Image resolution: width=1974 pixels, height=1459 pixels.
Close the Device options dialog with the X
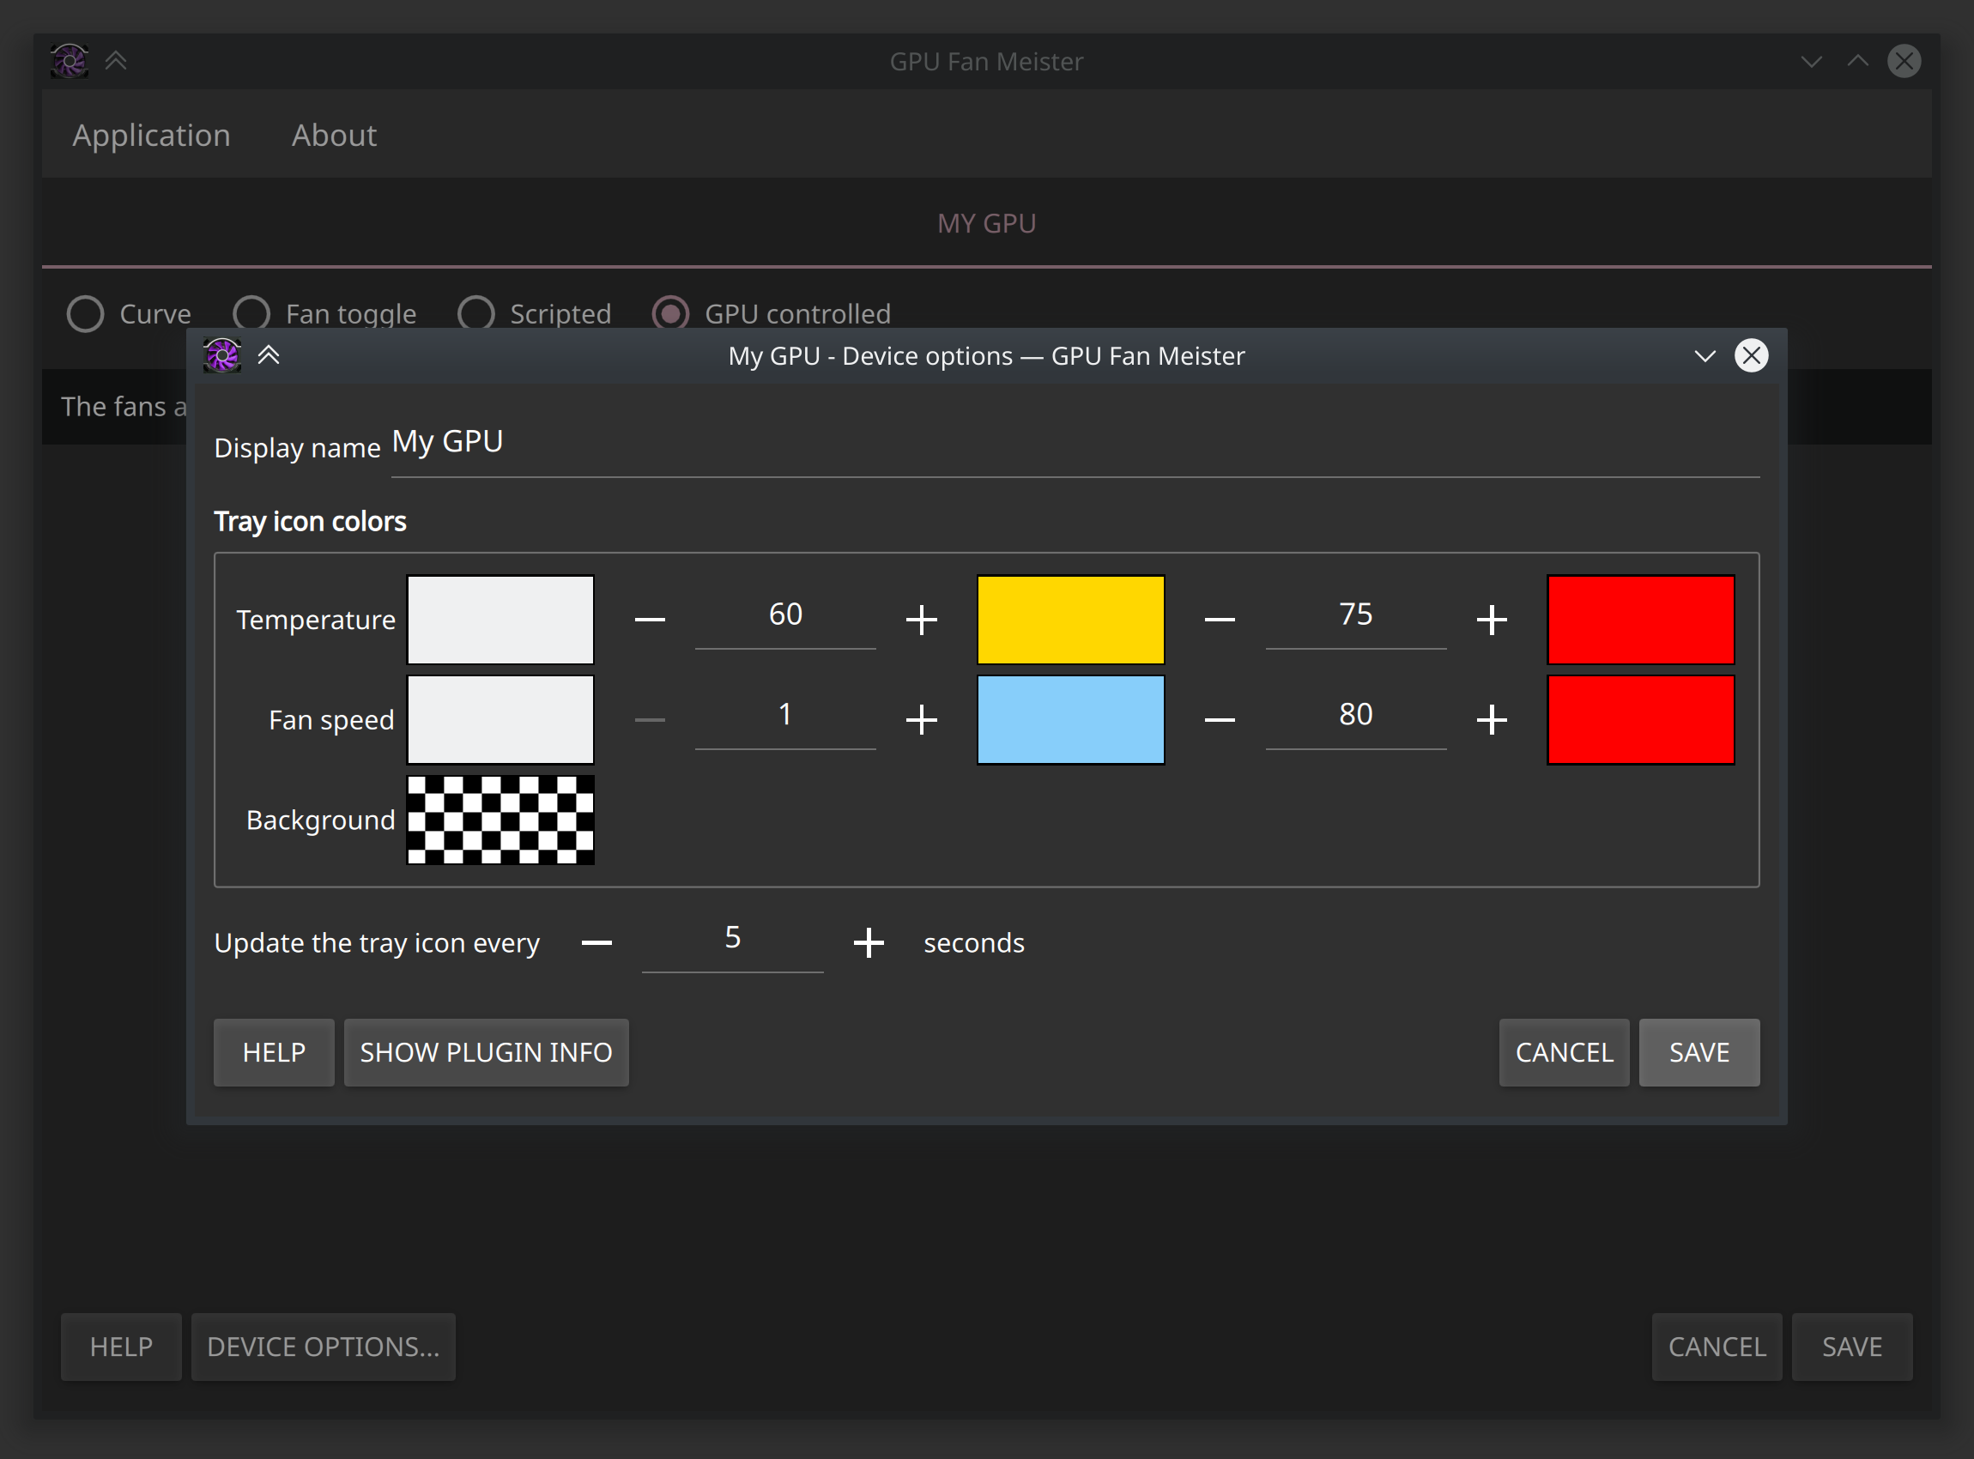[1752, 356]
